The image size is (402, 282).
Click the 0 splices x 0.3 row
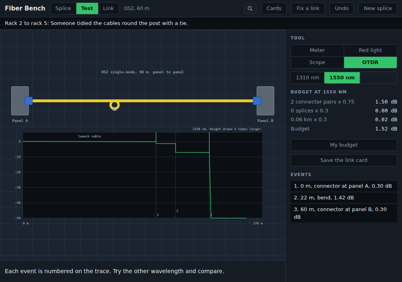(344, 111)
